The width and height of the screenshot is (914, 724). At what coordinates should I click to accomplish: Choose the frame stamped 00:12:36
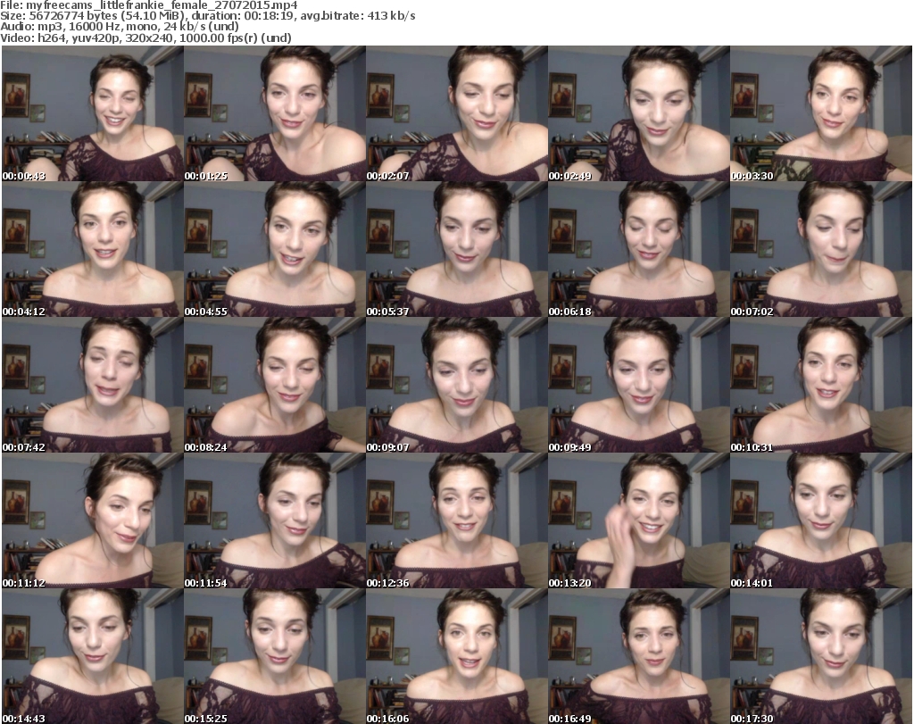[x=456, y=520]
